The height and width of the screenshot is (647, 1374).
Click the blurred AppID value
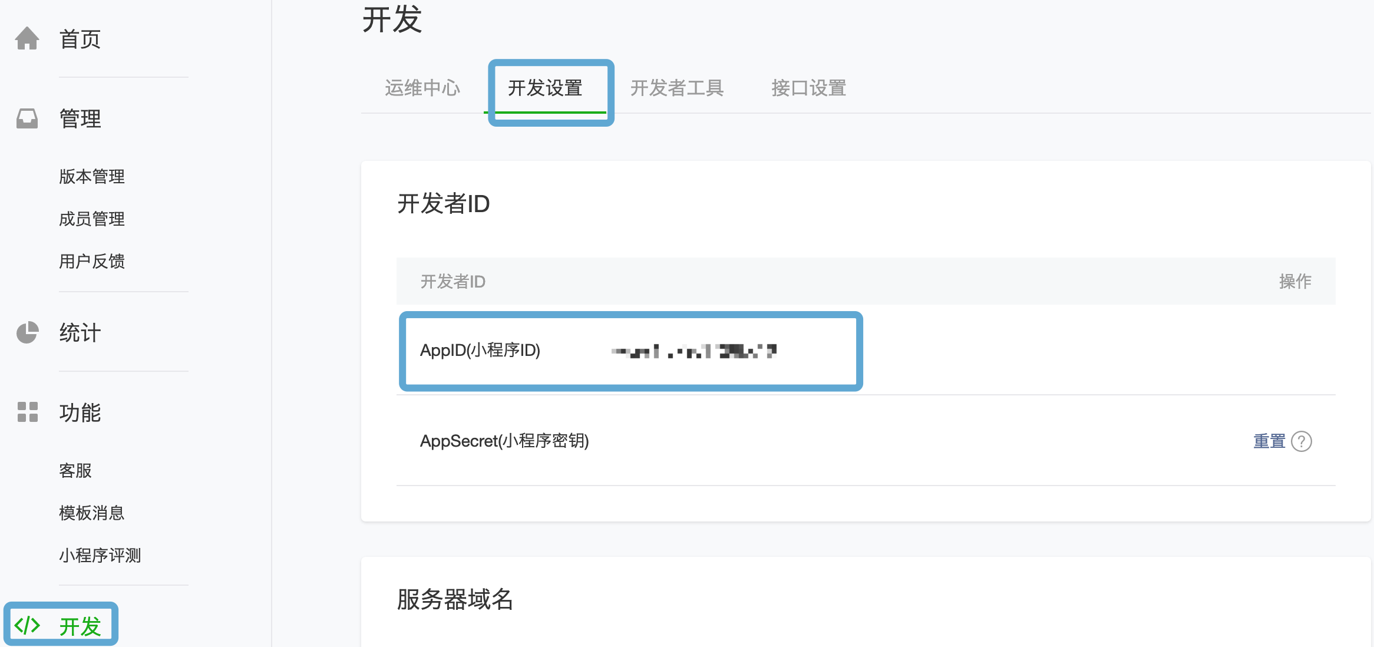[x=694, y=352]
